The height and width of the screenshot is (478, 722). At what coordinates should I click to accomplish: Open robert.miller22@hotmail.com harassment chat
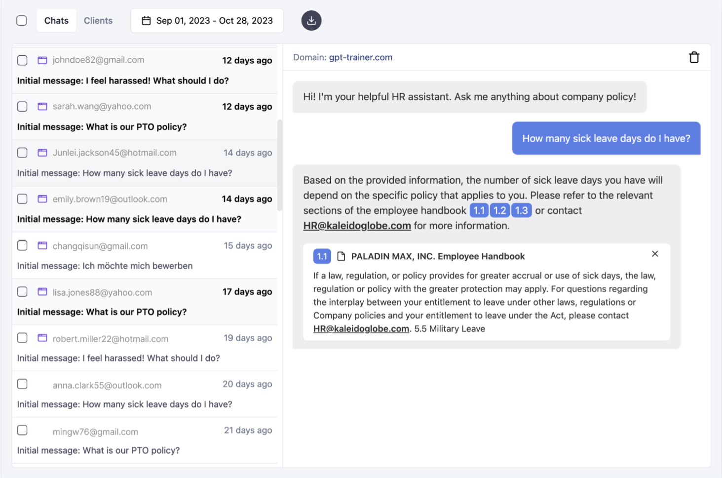click(145, 348)
